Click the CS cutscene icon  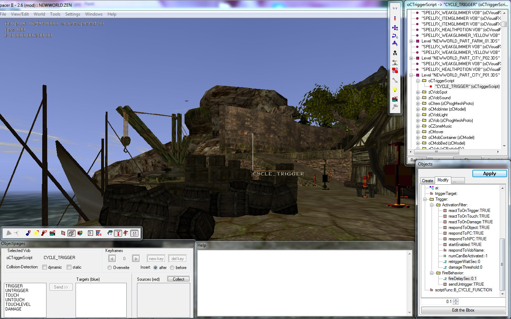99,233
